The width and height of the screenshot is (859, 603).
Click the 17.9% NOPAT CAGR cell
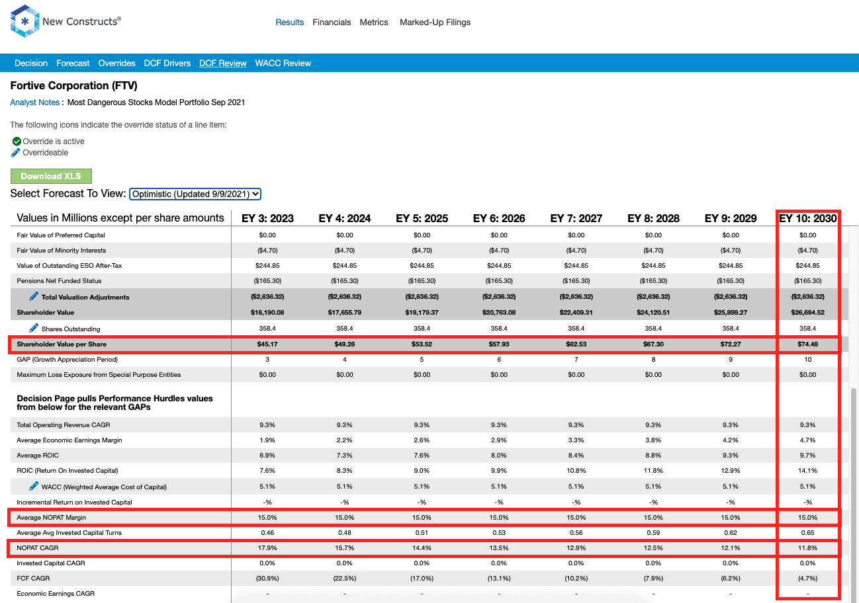click(267, 548)
